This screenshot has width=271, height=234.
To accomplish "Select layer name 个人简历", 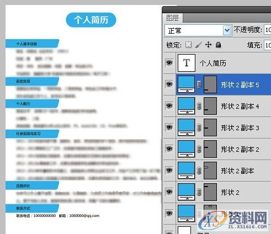I will click(213, 63).
